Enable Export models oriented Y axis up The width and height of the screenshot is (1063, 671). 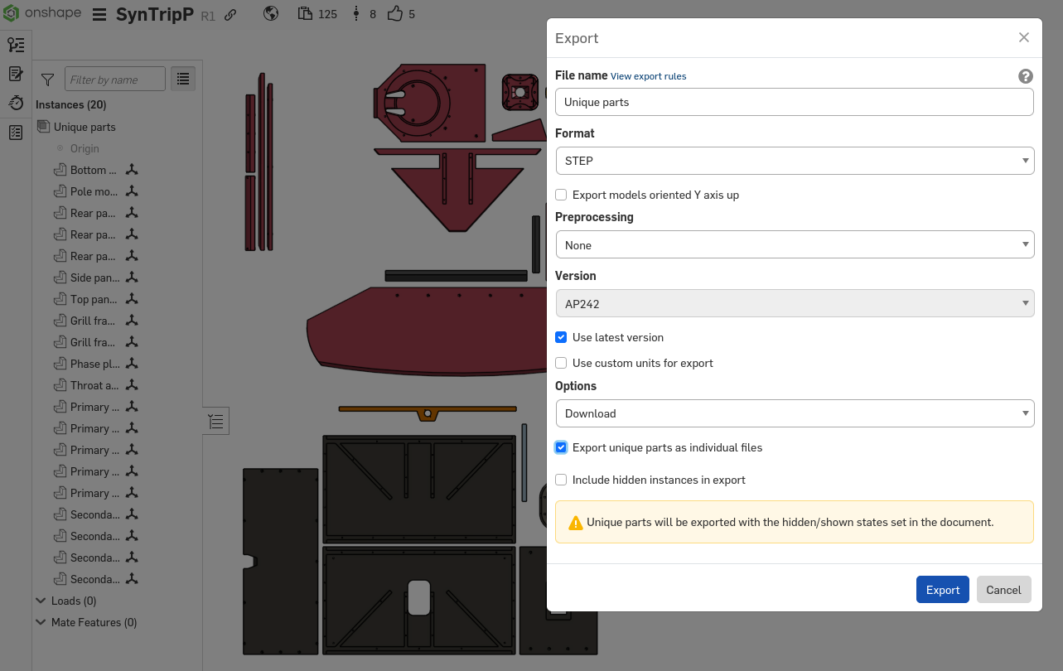(562, 195)
